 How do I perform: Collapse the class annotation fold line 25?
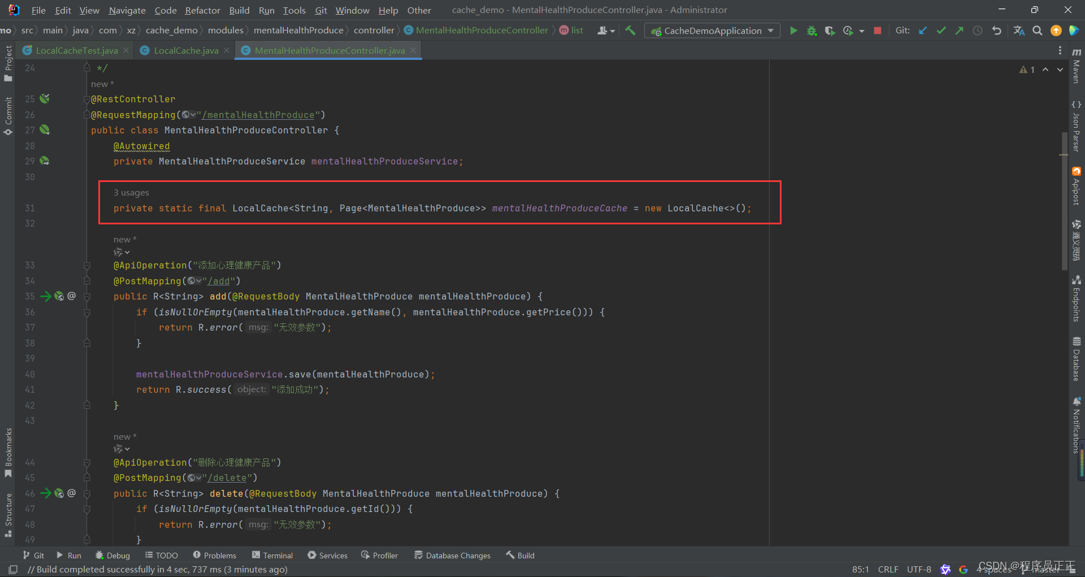pyautogui.click(x=87, y=99)
